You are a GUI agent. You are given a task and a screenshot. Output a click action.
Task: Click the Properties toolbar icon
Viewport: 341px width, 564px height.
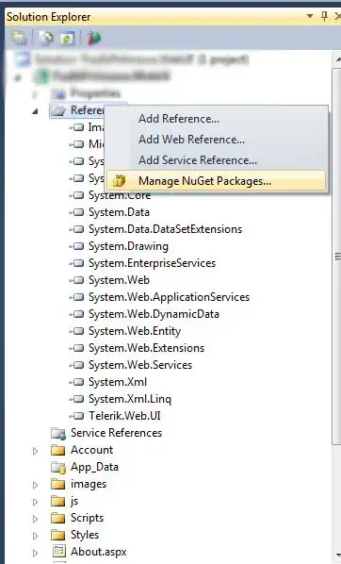click(19, 38)
